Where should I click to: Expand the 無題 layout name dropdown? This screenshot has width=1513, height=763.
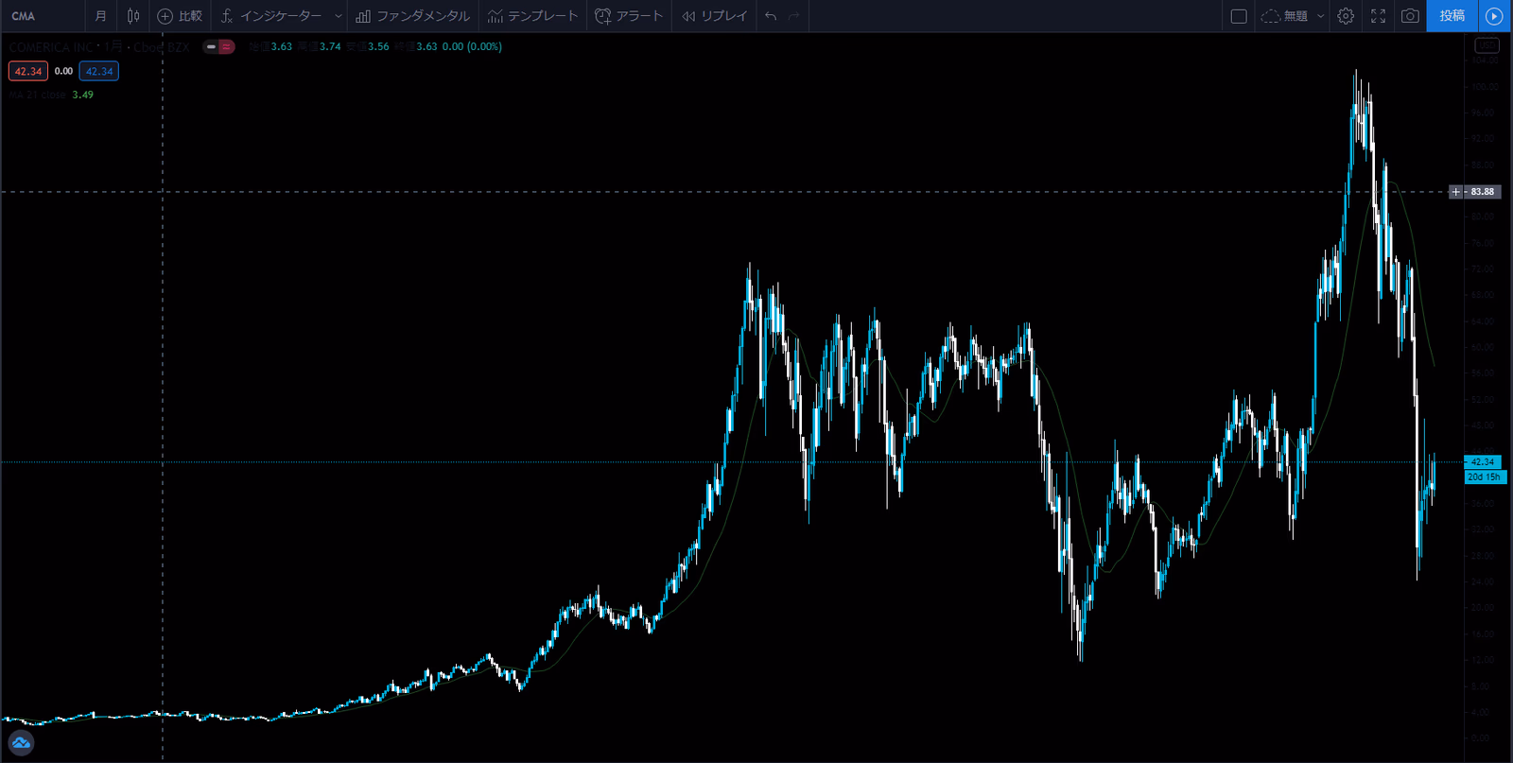[x=1320, y=16]
